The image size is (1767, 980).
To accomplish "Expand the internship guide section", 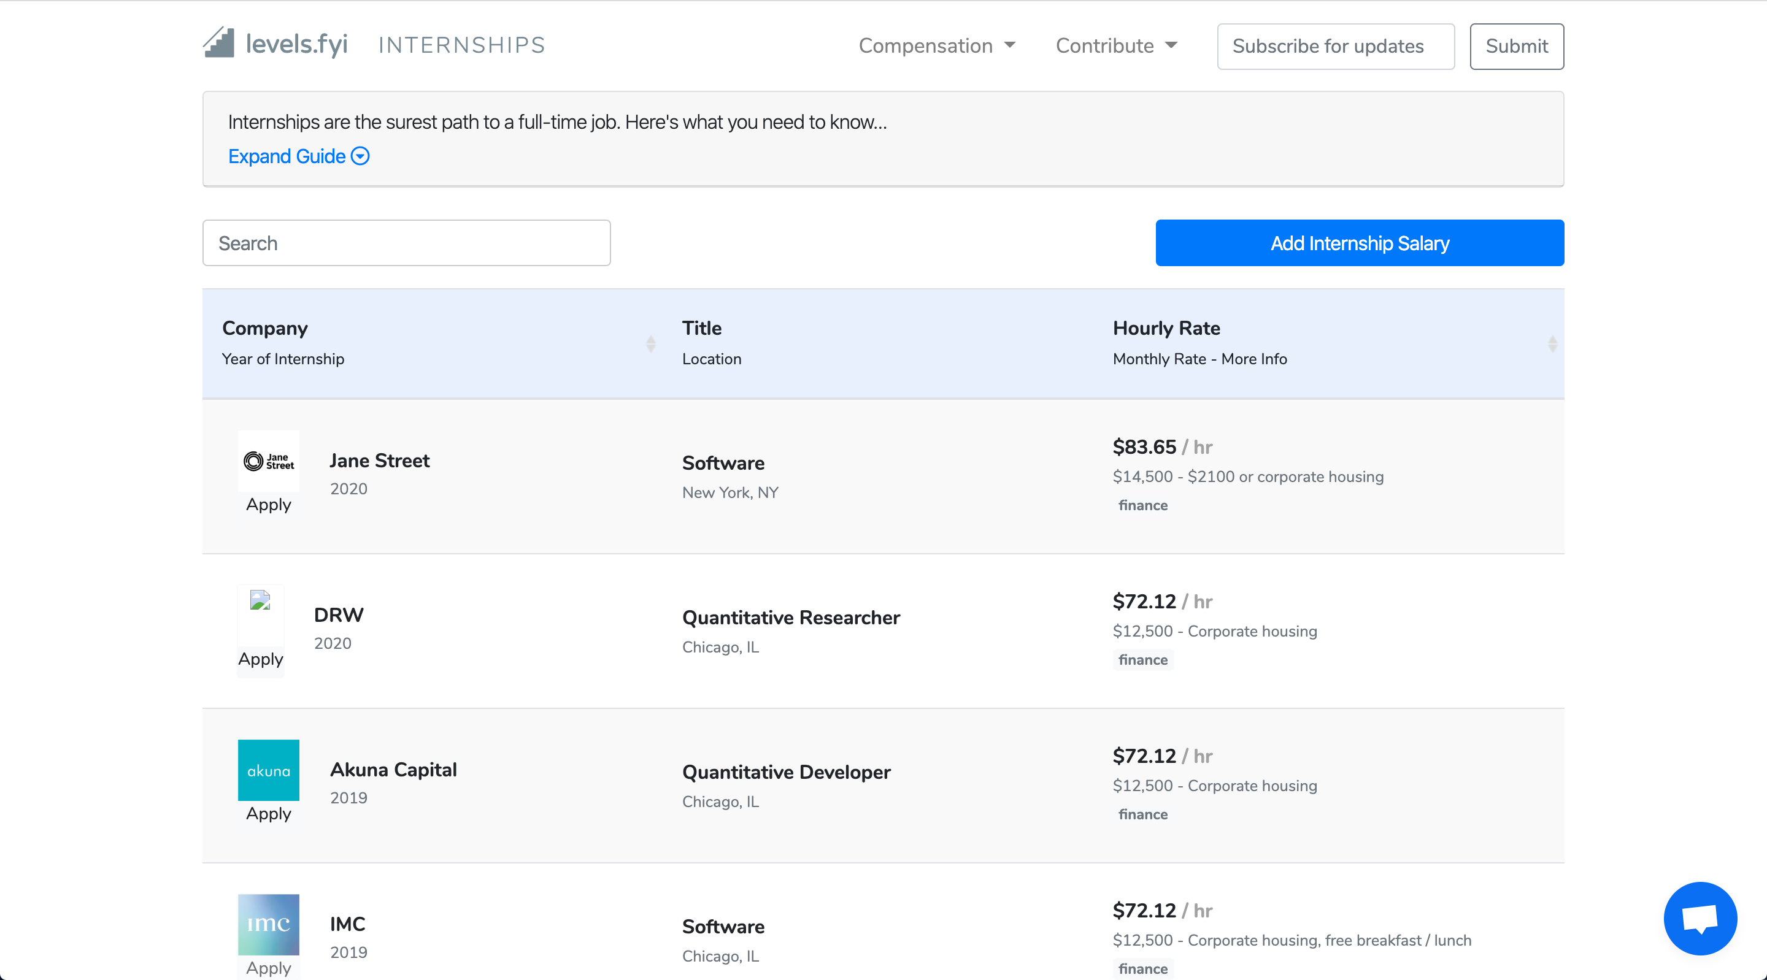I will tap(299, 156).
